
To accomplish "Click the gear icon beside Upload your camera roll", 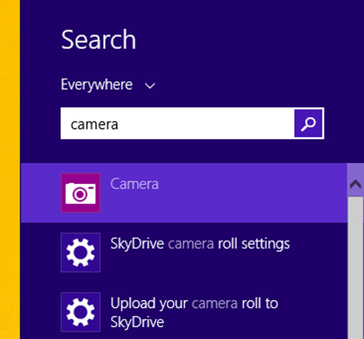I will click(80, 312).
